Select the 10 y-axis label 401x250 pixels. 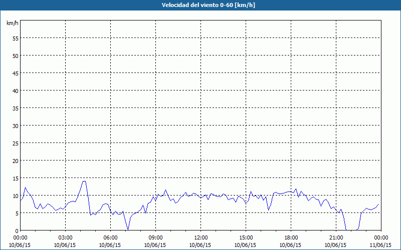pyautogui.click(x=16, y=195)
